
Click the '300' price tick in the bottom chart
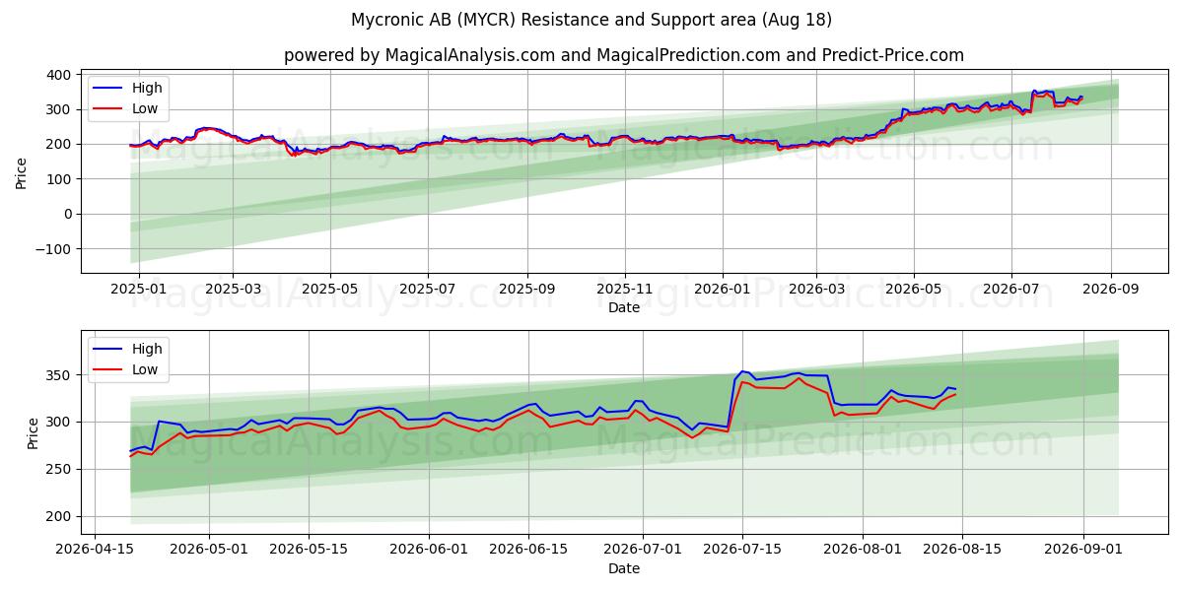[x=58, y=423]
